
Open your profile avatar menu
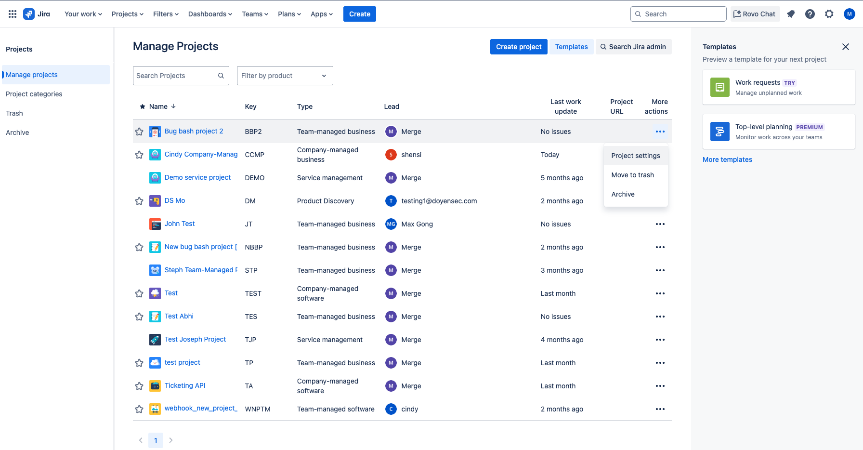coord(849,13)
